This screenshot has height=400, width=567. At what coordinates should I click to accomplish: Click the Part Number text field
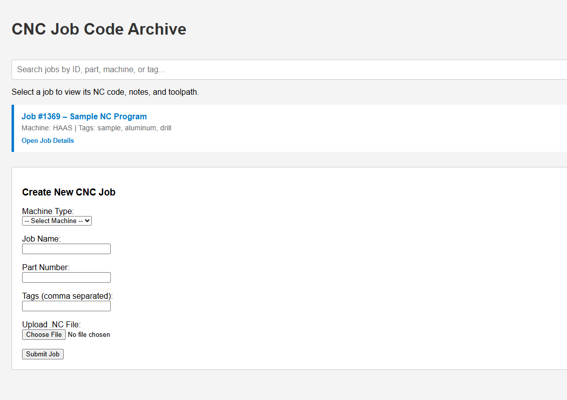pos(66,277)
